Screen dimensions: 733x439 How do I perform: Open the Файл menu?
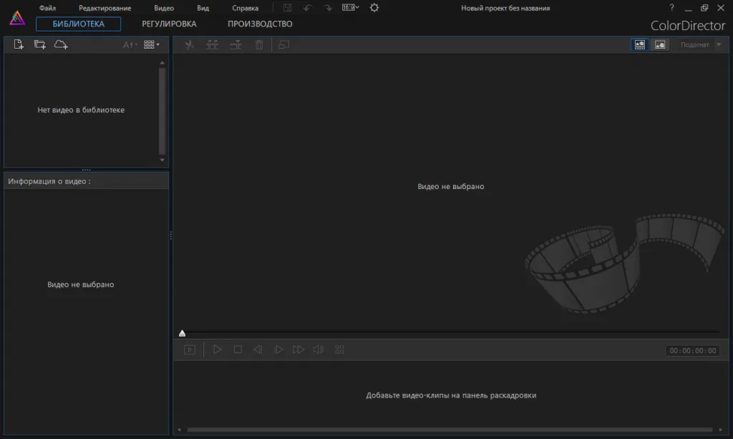47,8
